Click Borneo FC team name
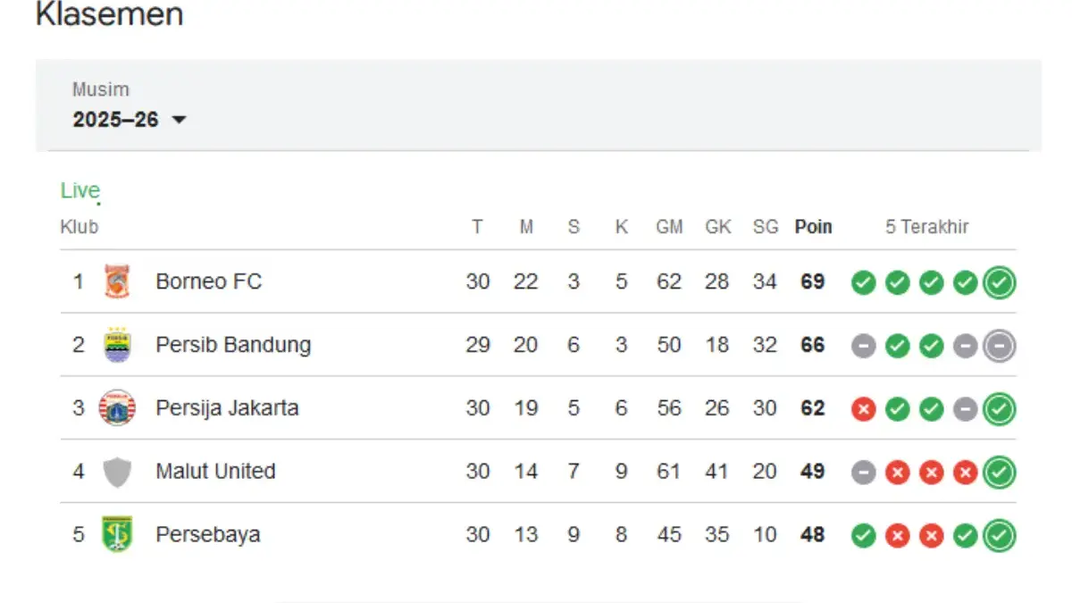The width and height of the screenshot is (1072, 603). 209,281
